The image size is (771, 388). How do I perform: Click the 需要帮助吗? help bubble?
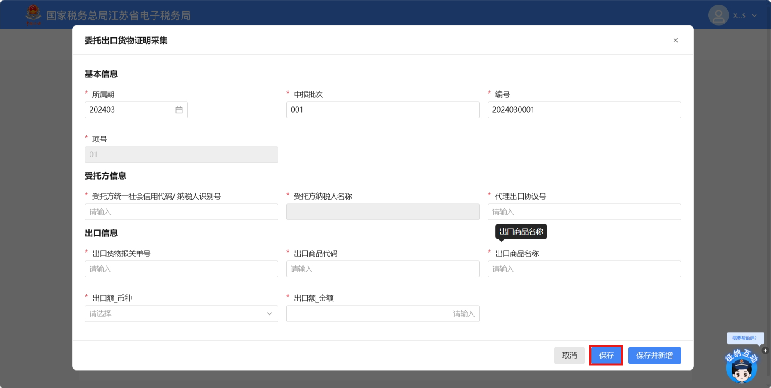click(744, 338)
